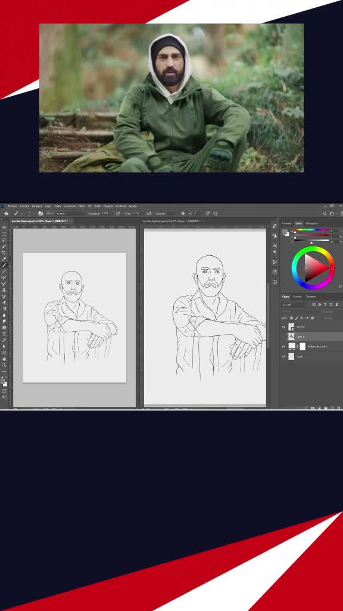Open the layer filter type dropdown
Screen dimensions: 343x611
294,305
